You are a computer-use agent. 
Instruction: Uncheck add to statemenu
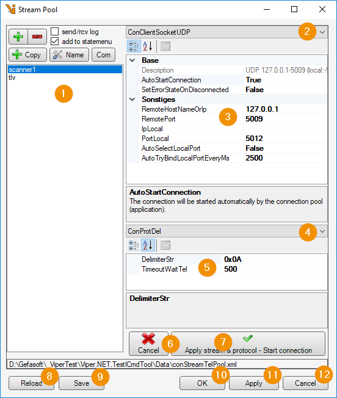pos(55,41)
